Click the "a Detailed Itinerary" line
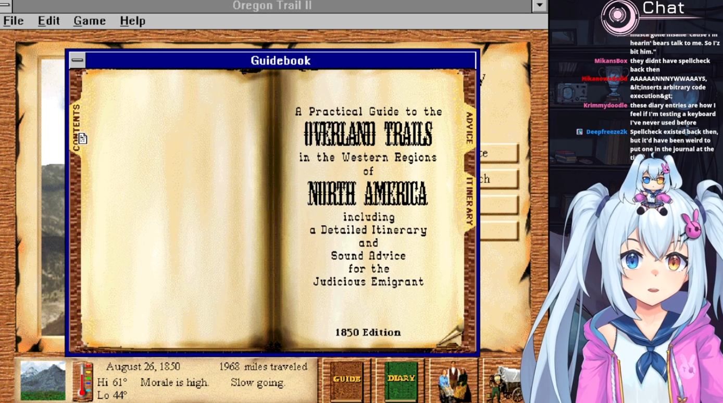Screen dimensions: 723x403 click(368, 230)
